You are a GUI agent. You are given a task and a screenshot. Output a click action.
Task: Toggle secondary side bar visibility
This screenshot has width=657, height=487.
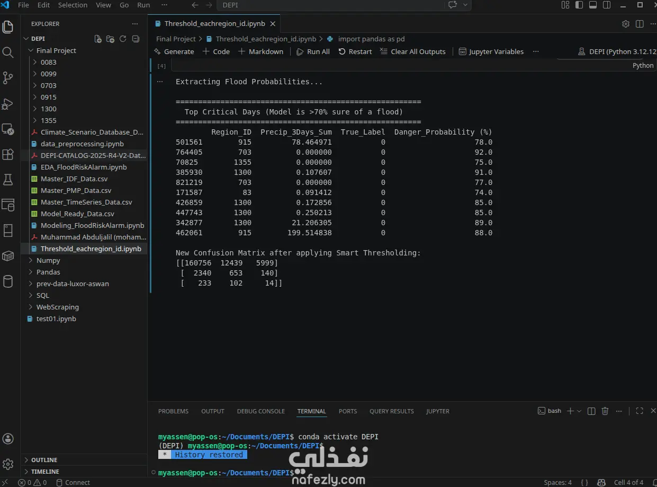pos(607,5)
